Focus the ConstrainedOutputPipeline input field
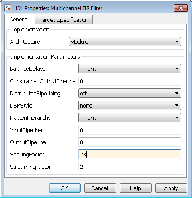The width and height of the screenshot is (192, 198). (x=130, y=81)
